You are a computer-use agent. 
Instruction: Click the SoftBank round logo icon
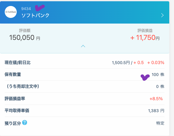click(x=11, y=12)
